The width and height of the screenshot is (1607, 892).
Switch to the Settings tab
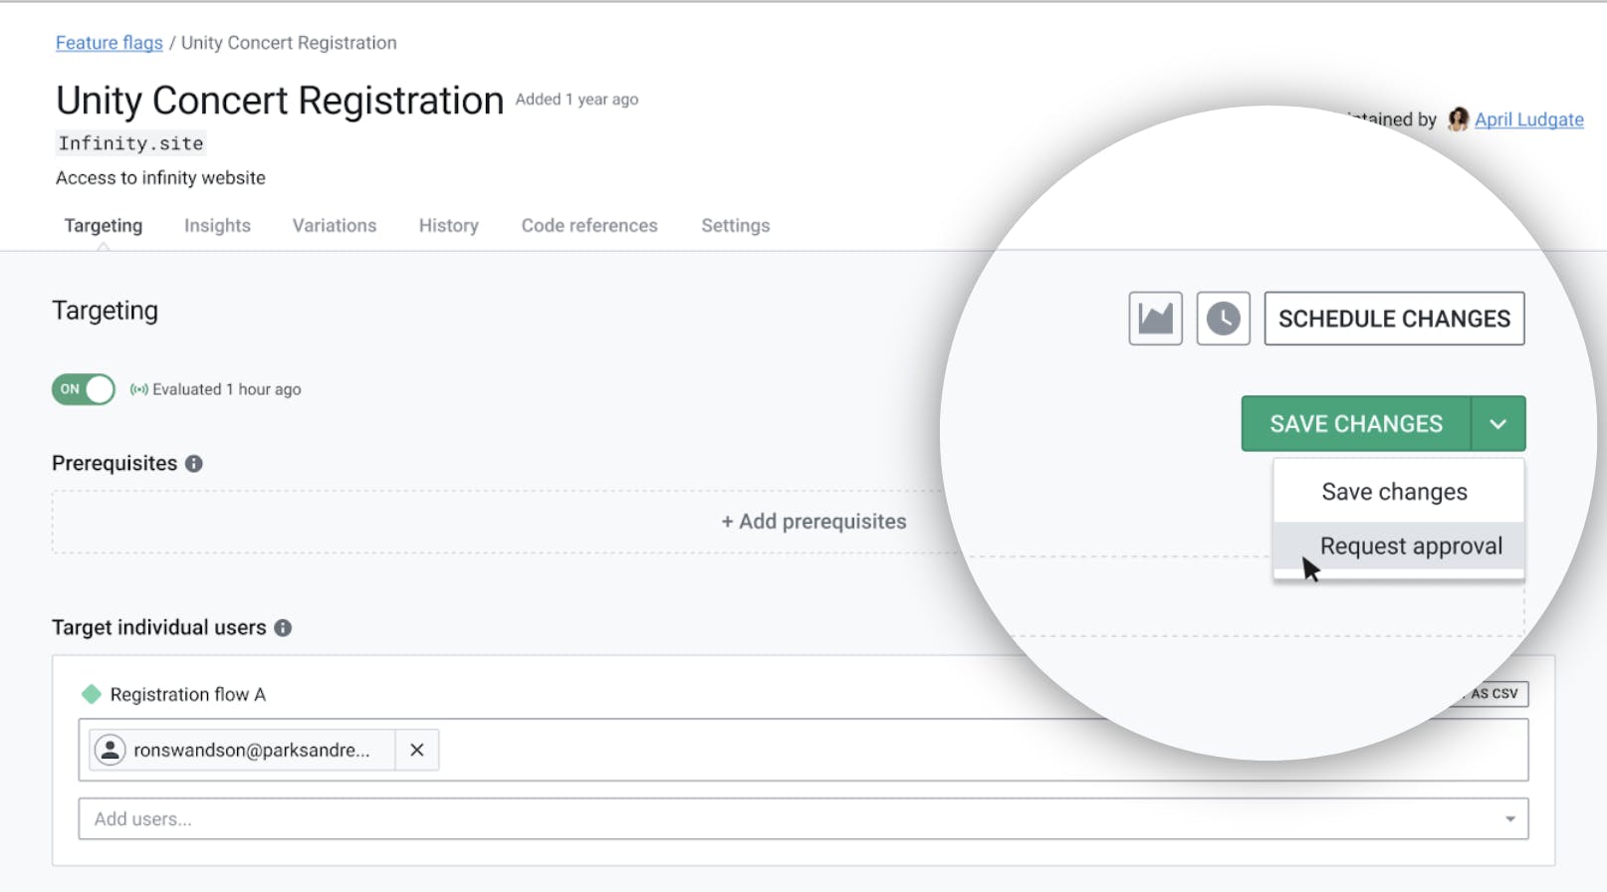(736, 226)
